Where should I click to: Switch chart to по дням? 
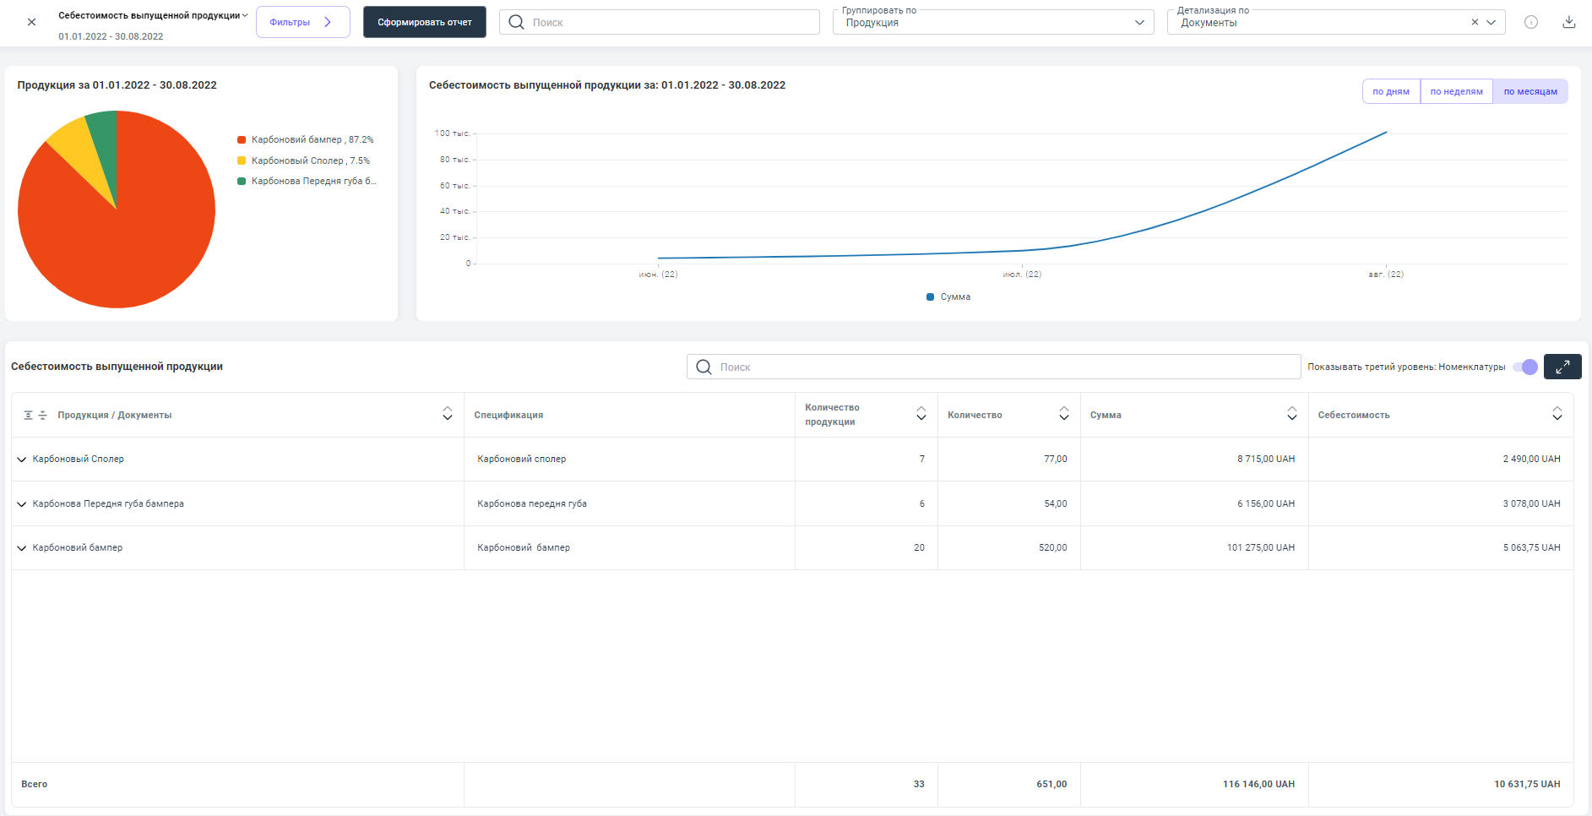(x=1390, y=92)
